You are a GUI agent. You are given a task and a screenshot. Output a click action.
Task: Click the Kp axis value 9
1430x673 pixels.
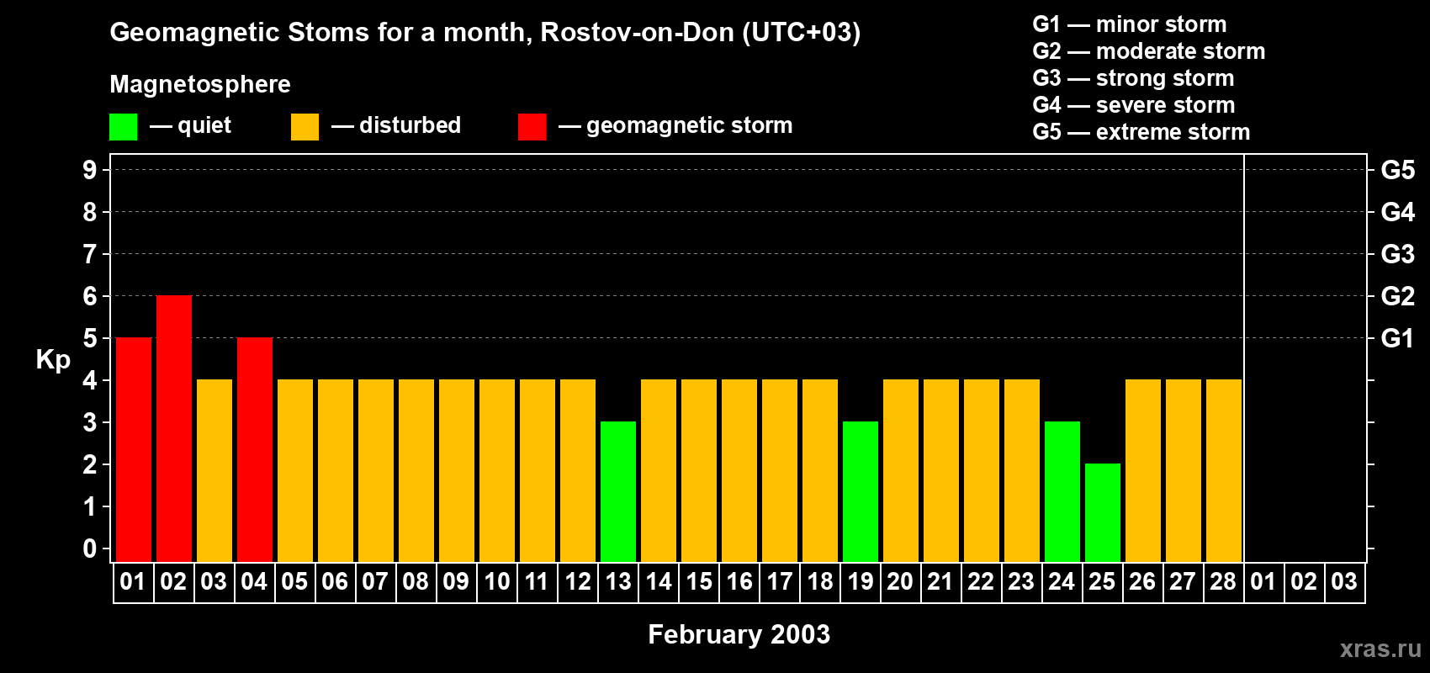(x=90, y=170)
